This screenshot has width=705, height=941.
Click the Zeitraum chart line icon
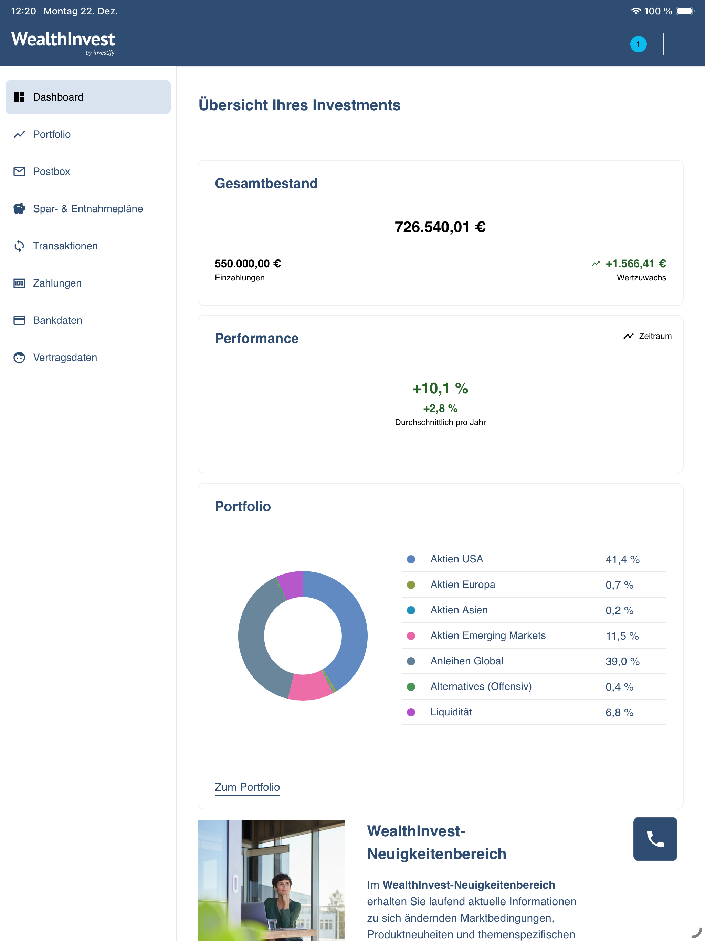[628, 336]
